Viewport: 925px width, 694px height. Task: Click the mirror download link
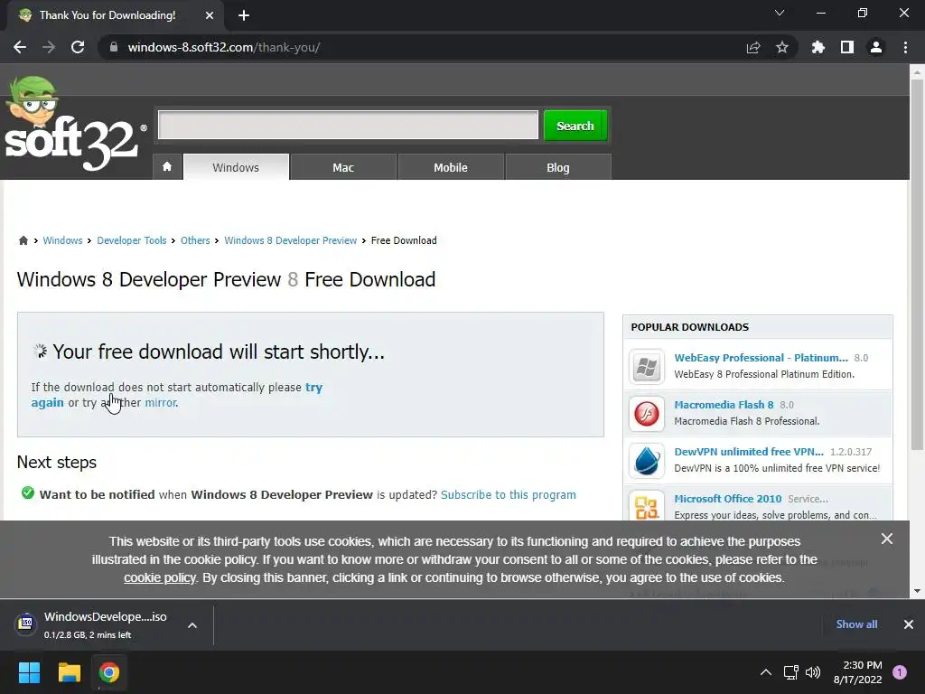[161, 402]
